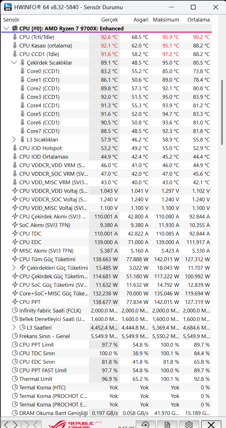
Task: Close the sensor window with the bottom X button
Action: 211,425
